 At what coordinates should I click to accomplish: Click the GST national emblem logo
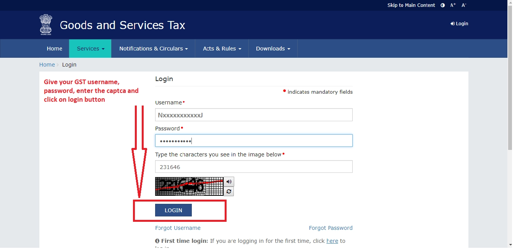click(x=45, y=24)
